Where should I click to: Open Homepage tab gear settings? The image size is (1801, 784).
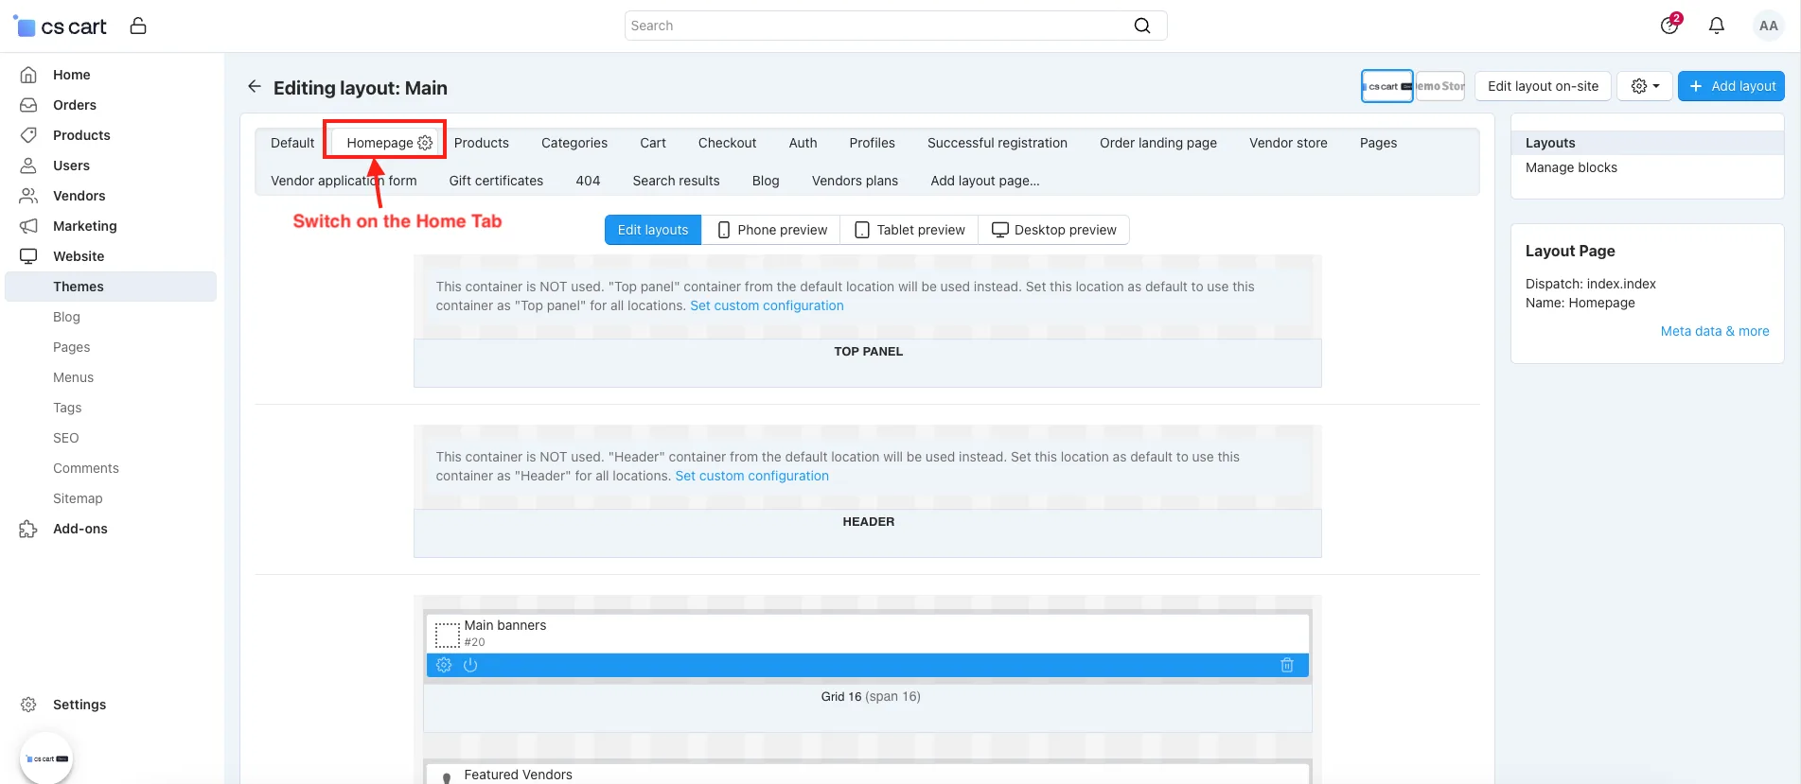426,143
